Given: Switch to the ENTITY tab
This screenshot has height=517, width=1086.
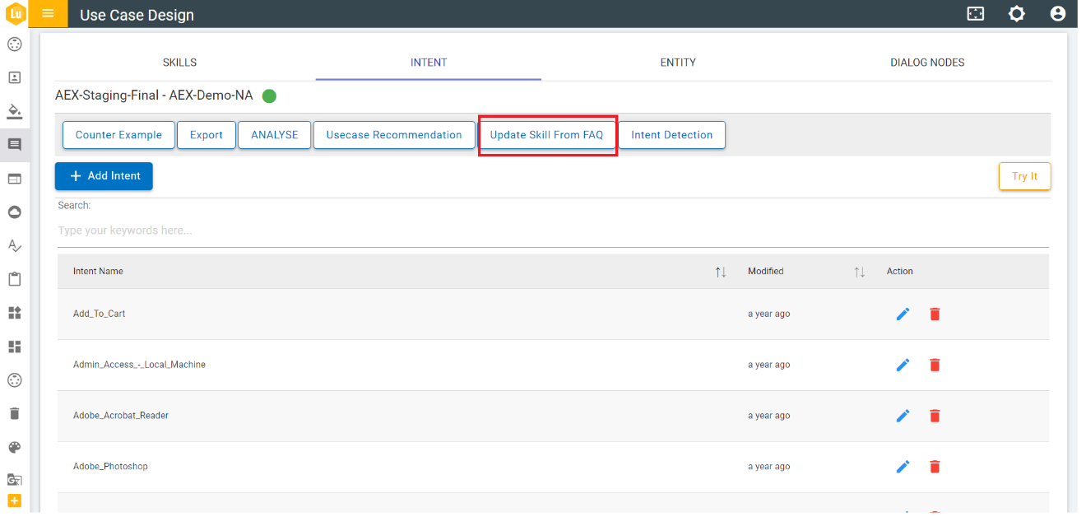Looking at the screenshot, I should 677,62.
